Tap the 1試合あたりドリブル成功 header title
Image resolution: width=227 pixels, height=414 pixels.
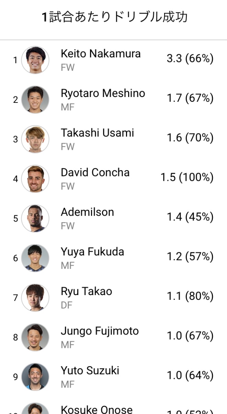pyautogui.click(x=114, y=17)
